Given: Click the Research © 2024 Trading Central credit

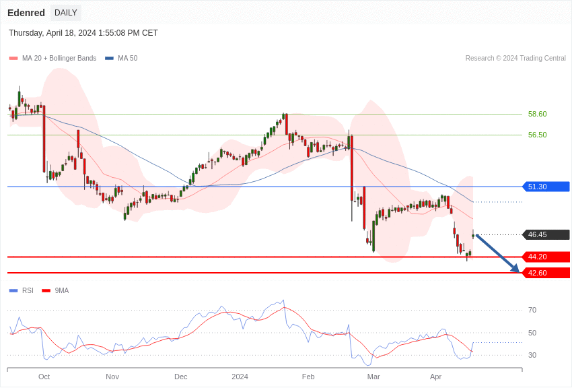Looking at the screenshot, I should pyautogui.click(x=515, y=59).
